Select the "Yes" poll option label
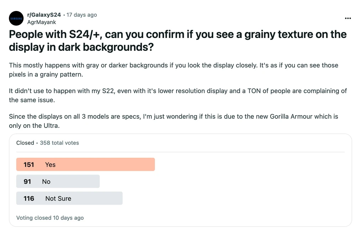 (x=50, y=165)
